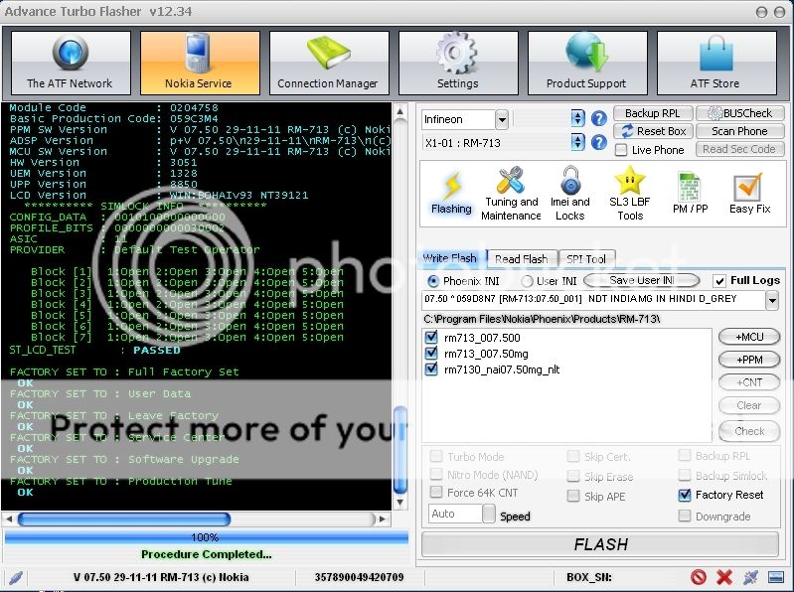
Task: Open the Settings gear panel
Action: click(x=458, y=63)
